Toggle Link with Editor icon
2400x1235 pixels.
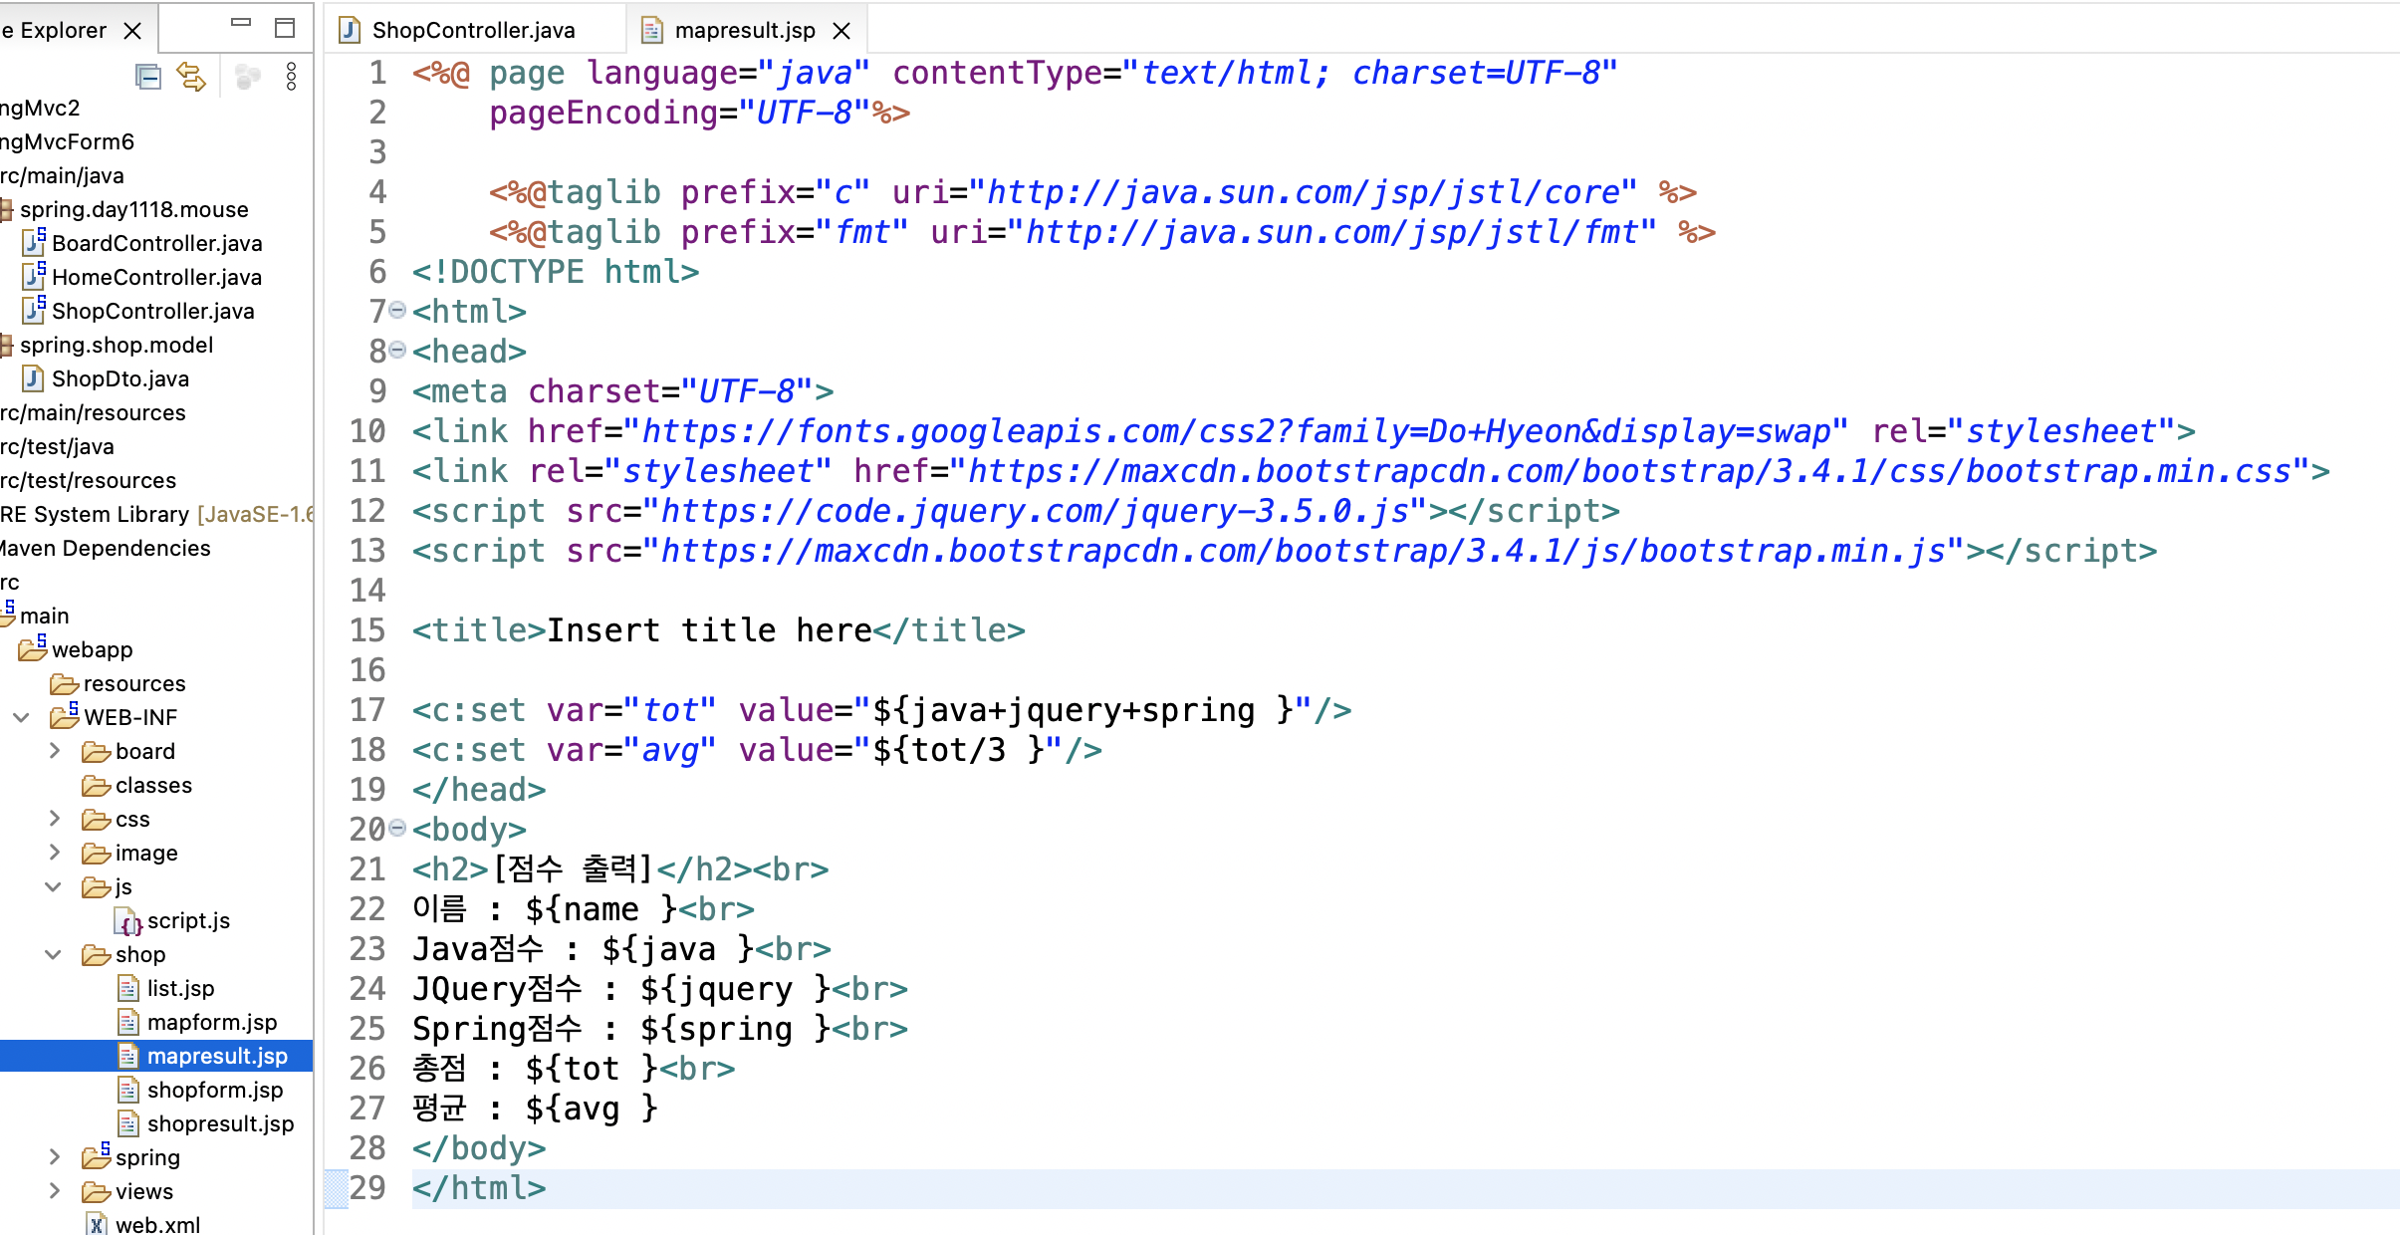(x=191, y=77)
